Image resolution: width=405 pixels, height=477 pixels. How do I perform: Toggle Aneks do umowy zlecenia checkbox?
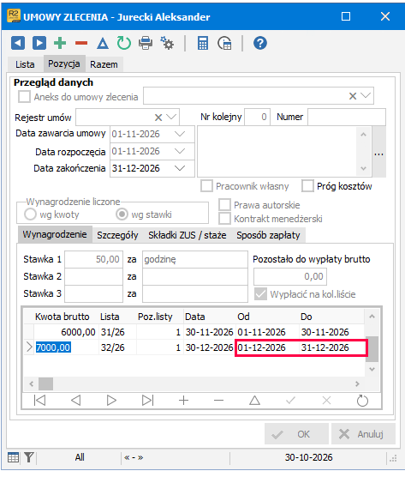pos(24,97)
